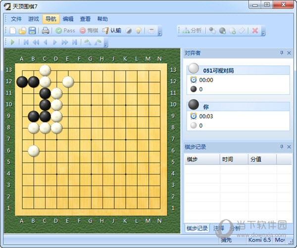Click the green play button

point(13,42)
